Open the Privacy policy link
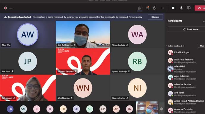Image resolution: width=205 pixels, height=114 pixels. coord(135,17)
